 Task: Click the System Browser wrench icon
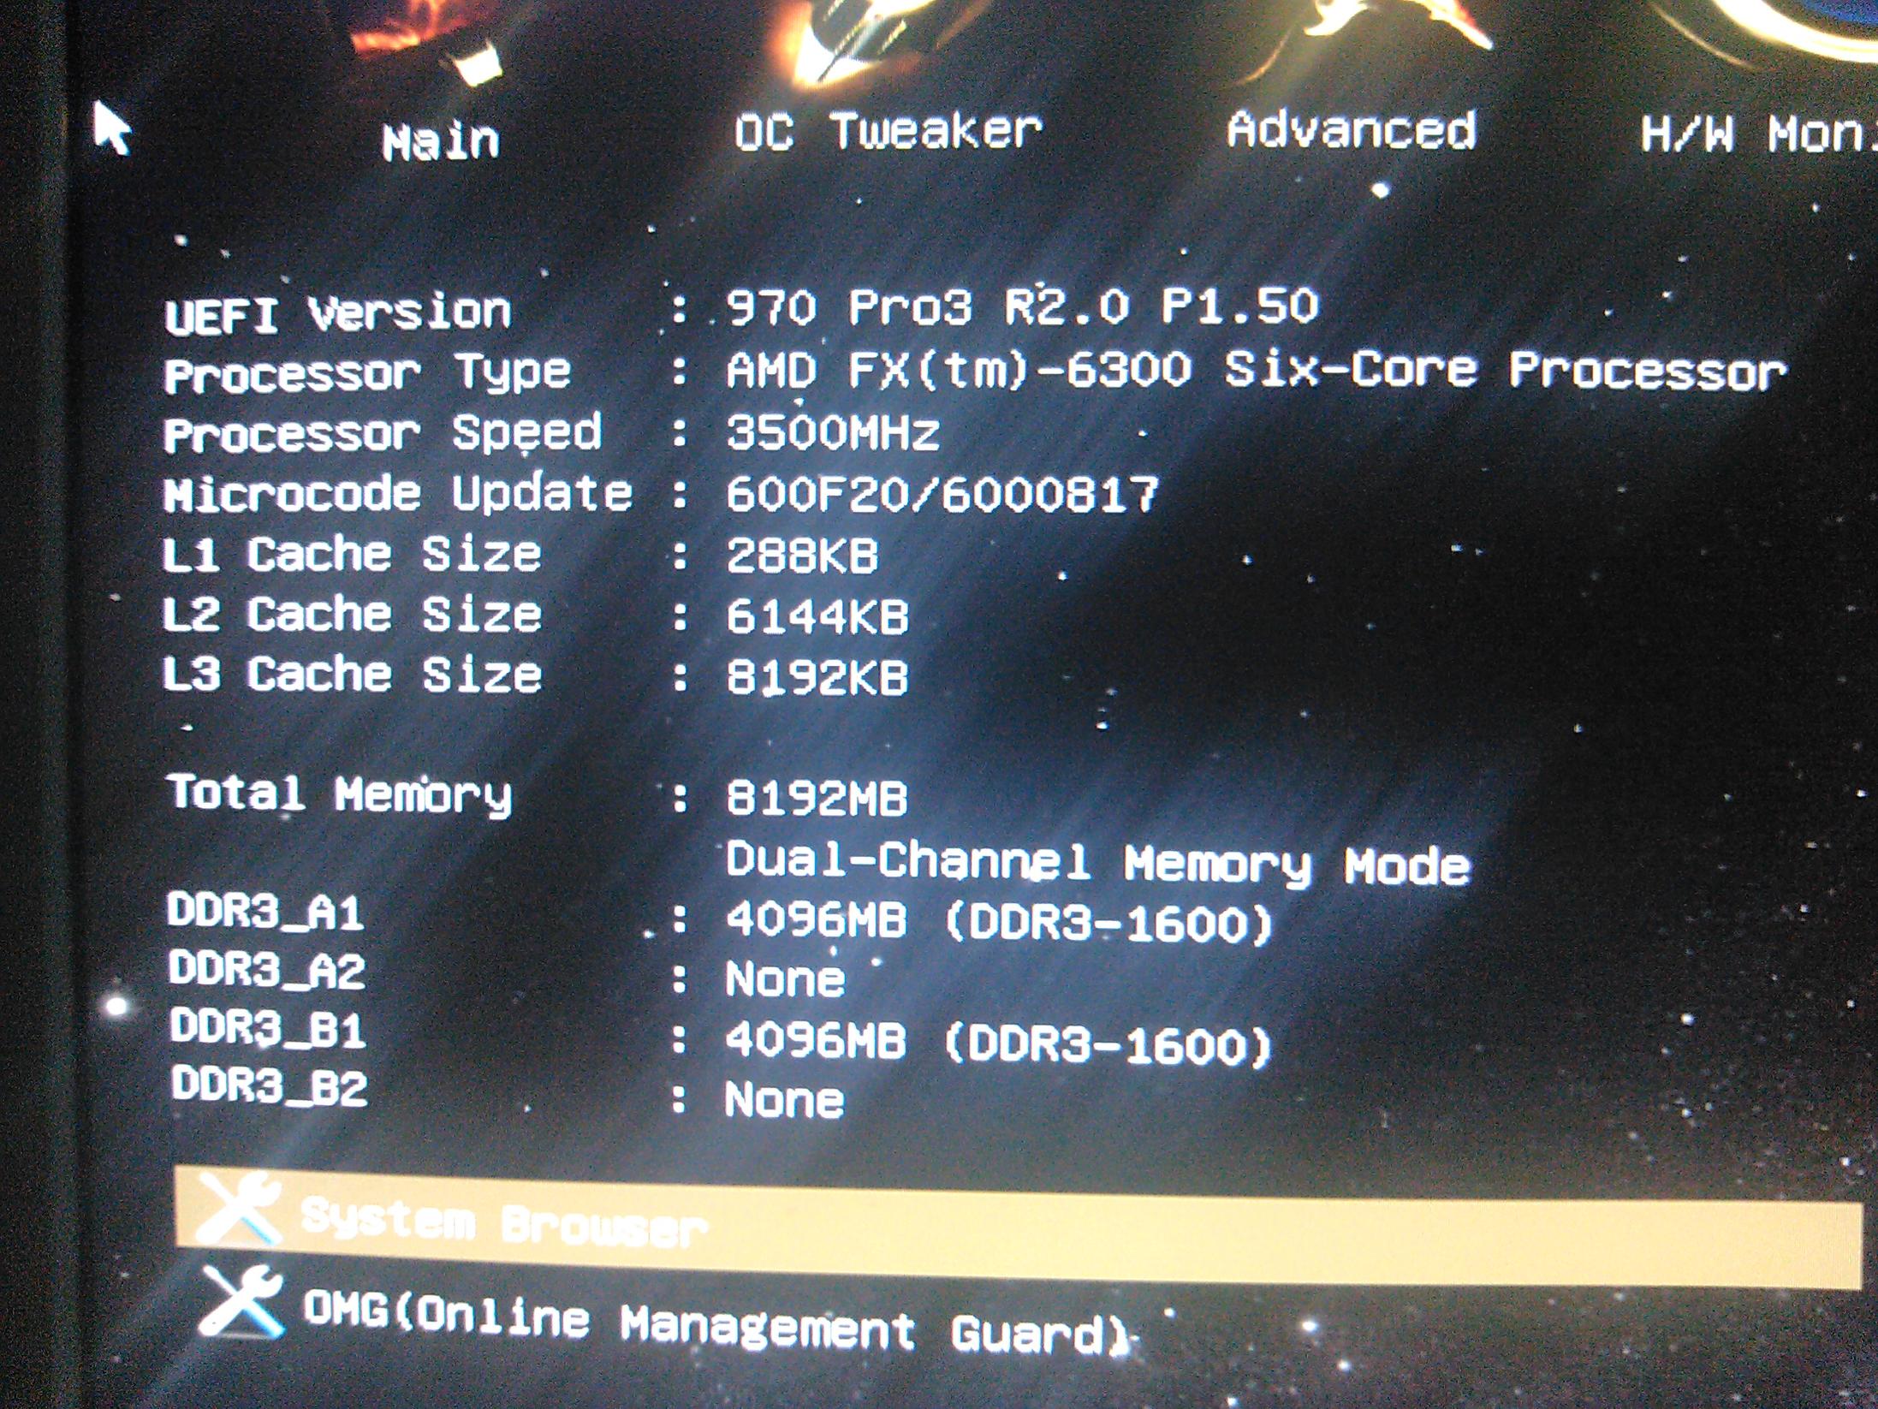pyautogui.click(x=240, y=1208)
